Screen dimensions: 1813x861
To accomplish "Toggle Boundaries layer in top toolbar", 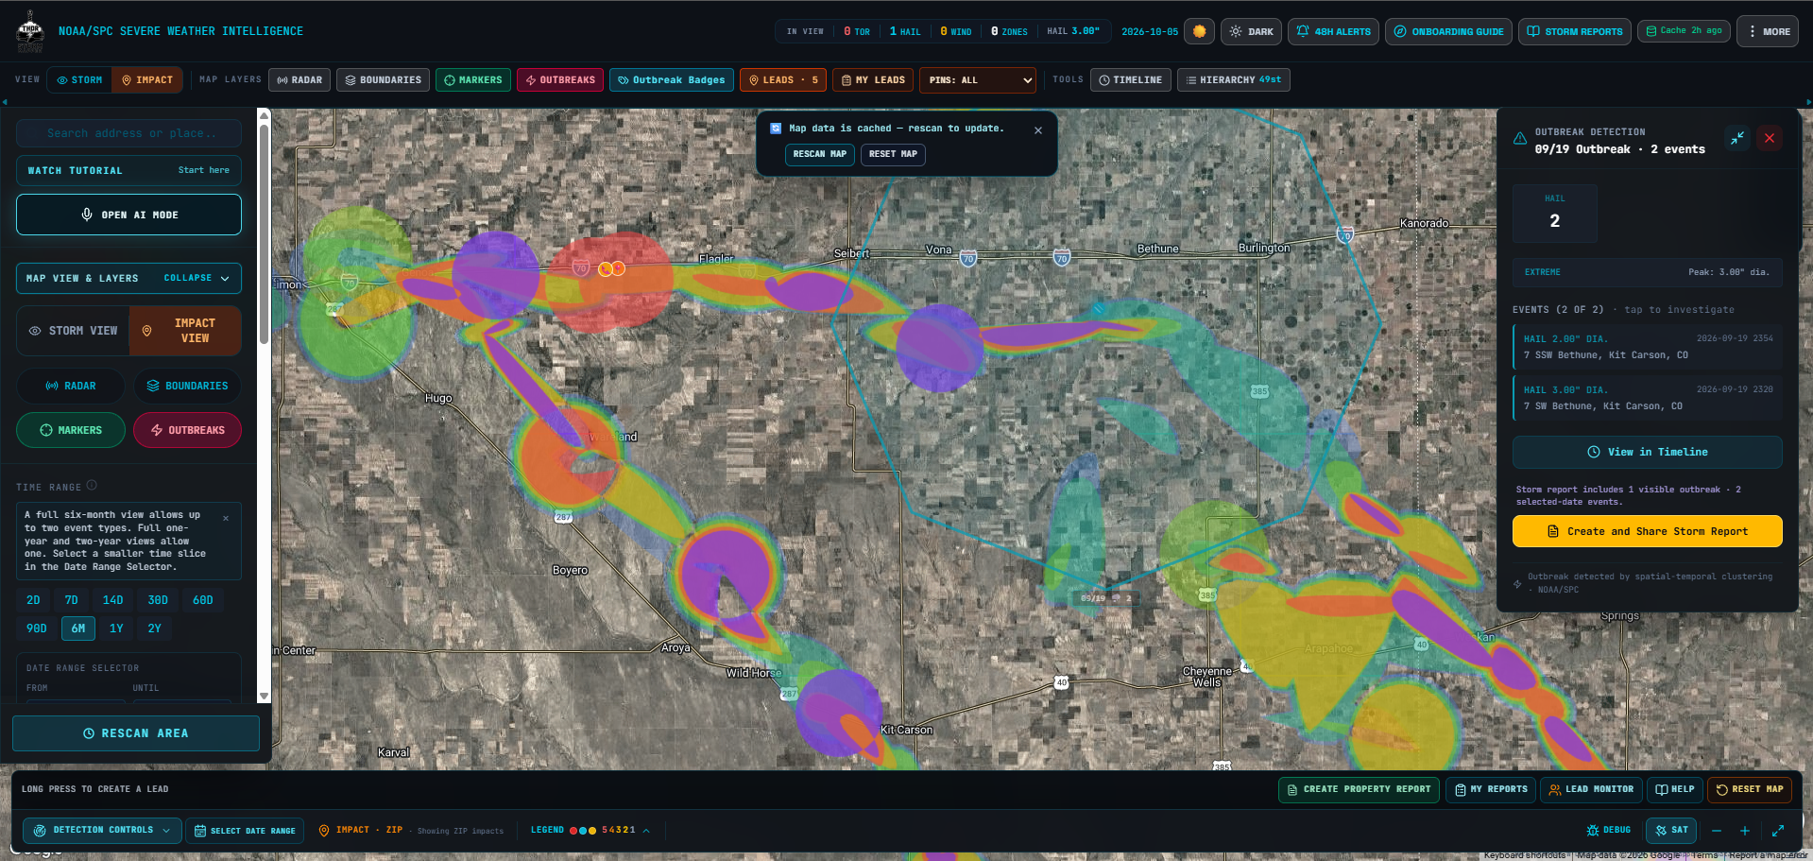I will click(383, 80).
